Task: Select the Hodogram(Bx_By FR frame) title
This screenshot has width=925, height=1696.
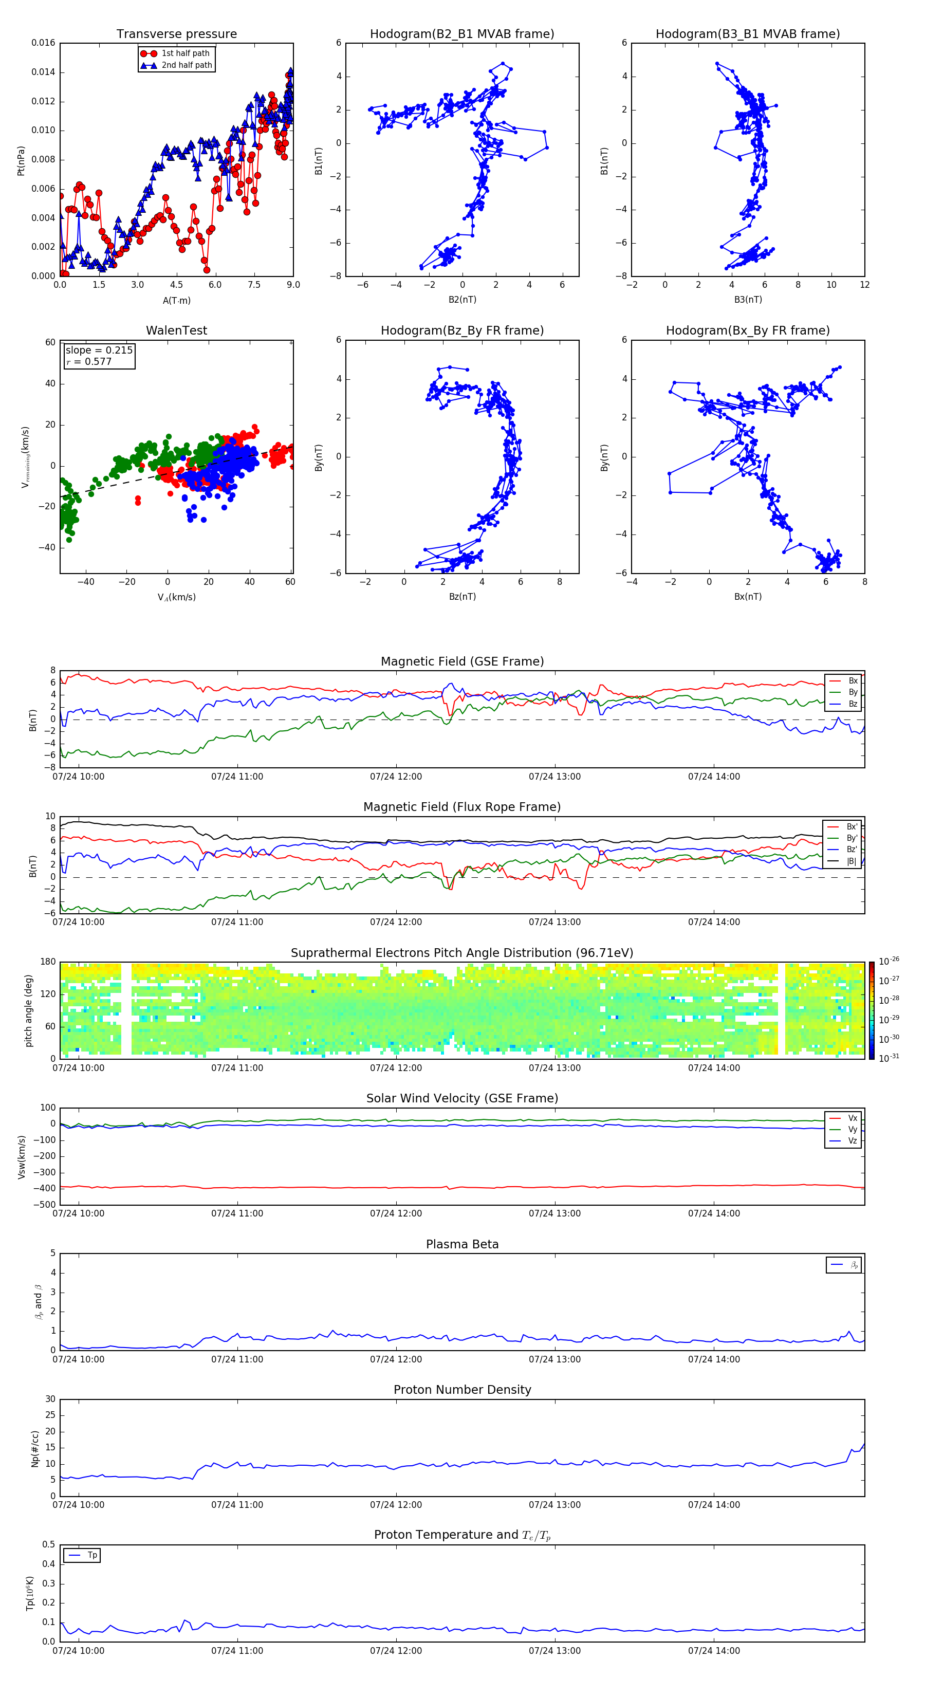Action: click(747, 330)
